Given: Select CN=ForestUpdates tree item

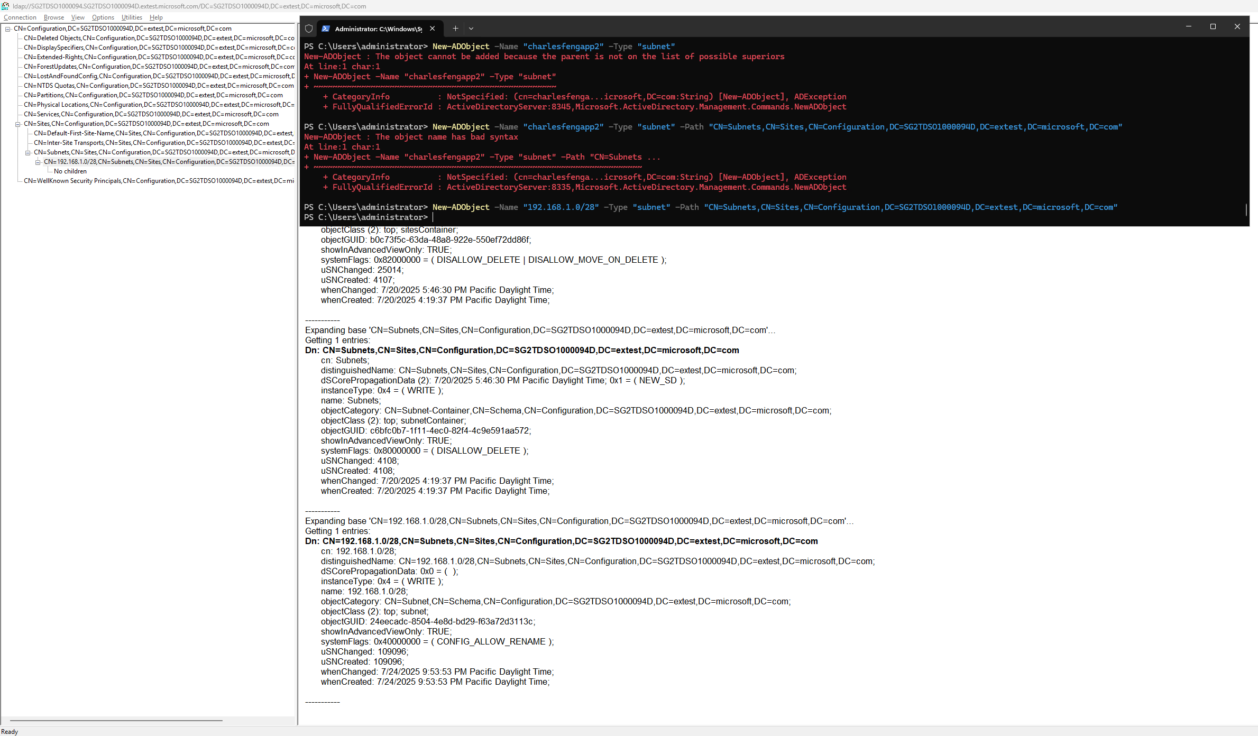Looking at the screenshot, I should (x=159, y=67).
